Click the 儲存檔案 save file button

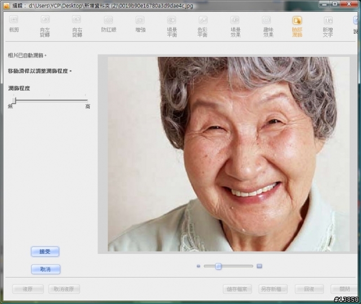click(x=237, y=289)
